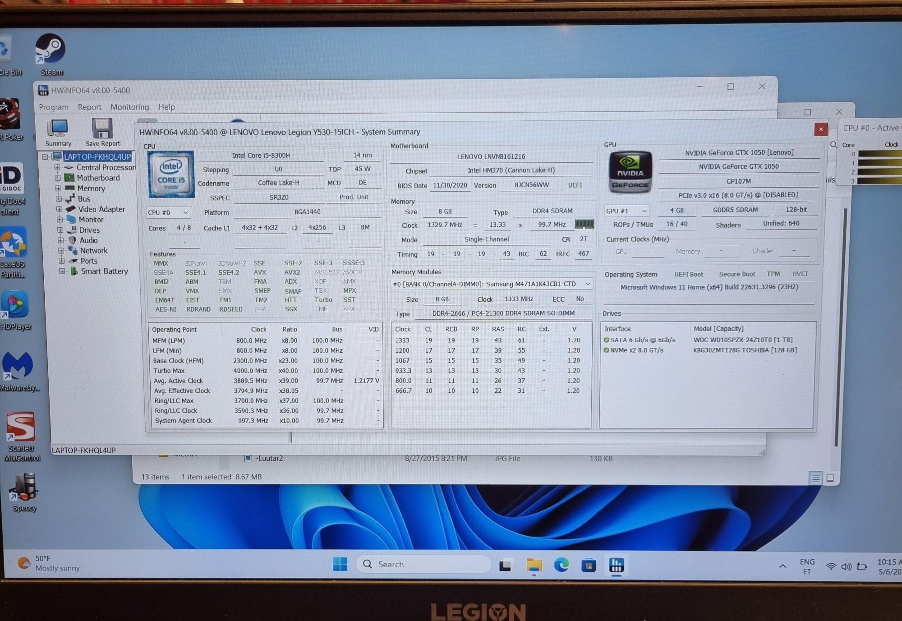Click the Base Clock (HFM) row
902x621 pixels.
click(x=266, y=361)
